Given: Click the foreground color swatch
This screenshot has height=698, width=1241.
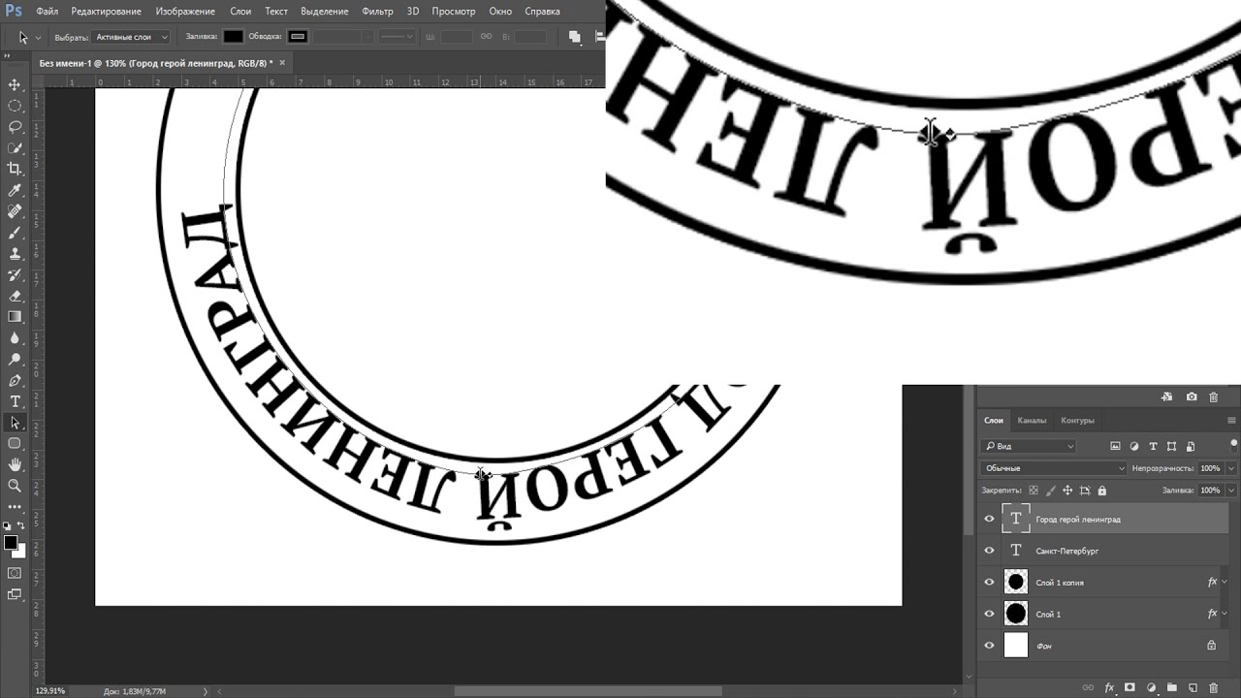Looking at the screenshot, I should 11,543.
